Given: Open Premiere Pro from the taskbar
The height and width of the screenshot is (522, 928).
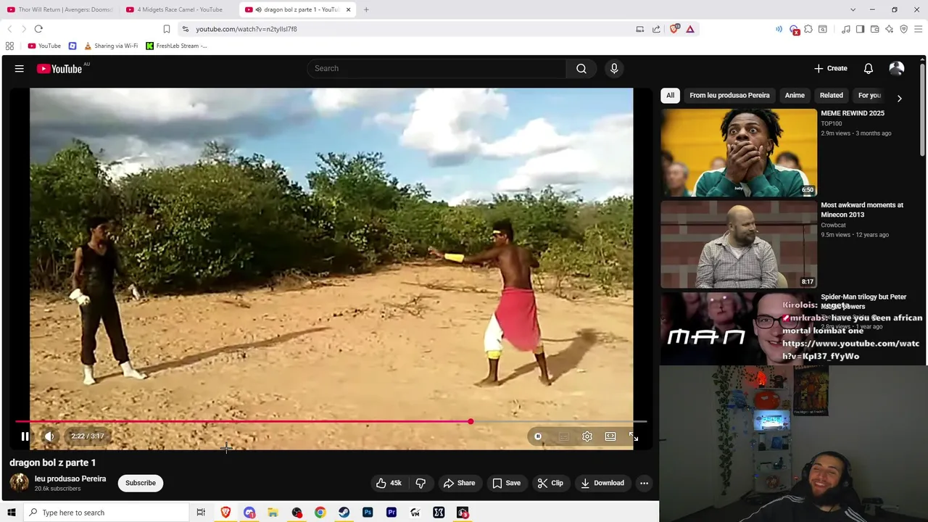Looking at the screenshot, I should tap(391, 513).
